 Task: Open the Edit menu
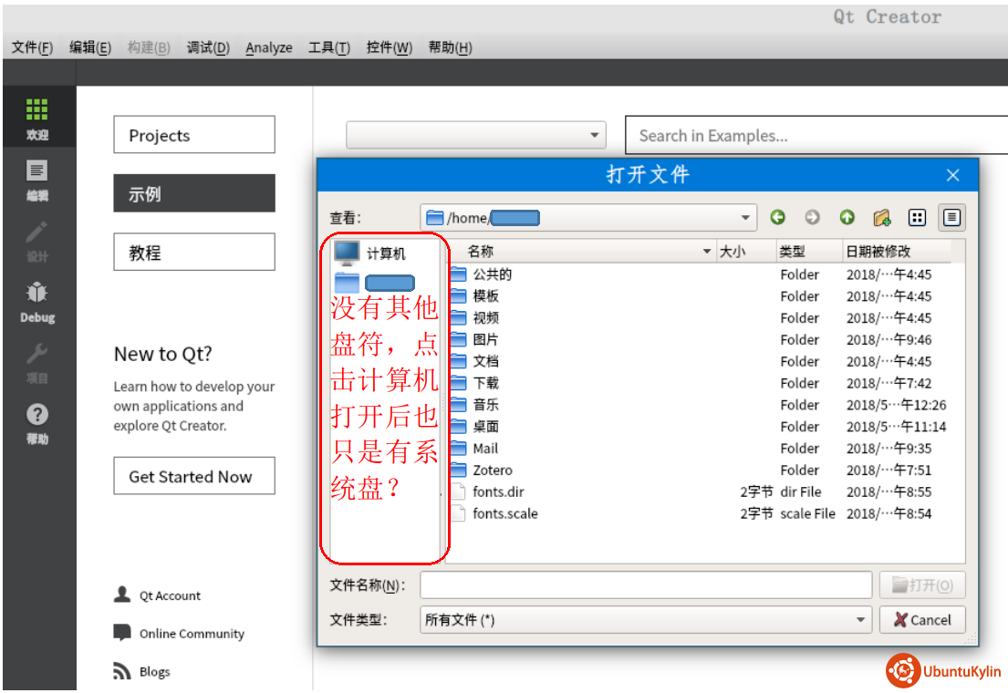[x=90, y=47]
